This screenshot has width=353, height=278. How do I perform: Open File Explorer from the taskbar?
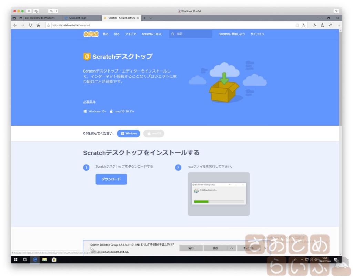pyautogui.click(x=44, y=259)
